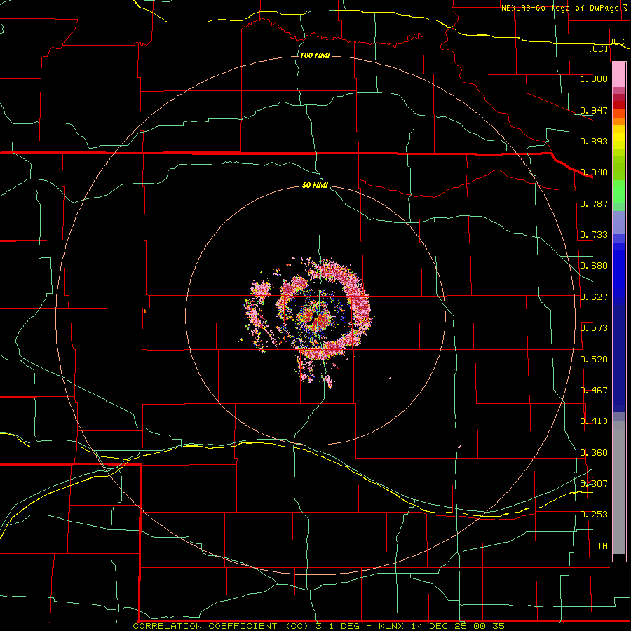Click the 0.627 scale value

[x=594, y=297]
